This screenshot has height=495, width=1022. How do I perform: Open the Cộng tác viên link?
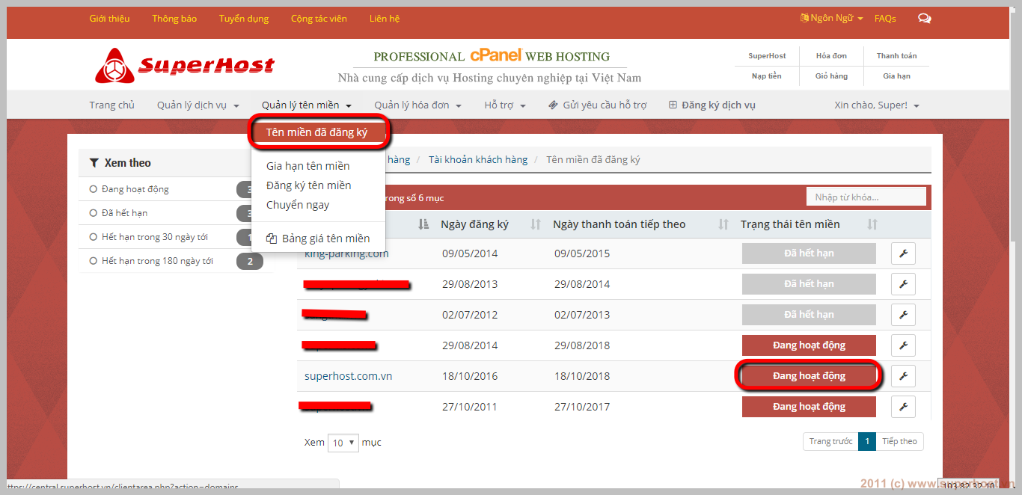pos(319,19)
